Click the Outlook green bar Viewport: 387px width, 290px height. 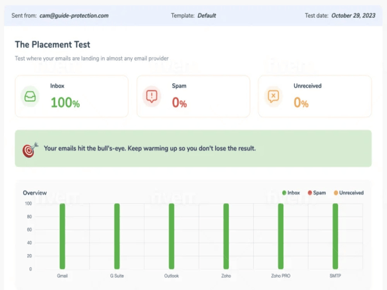coord(171,236)
